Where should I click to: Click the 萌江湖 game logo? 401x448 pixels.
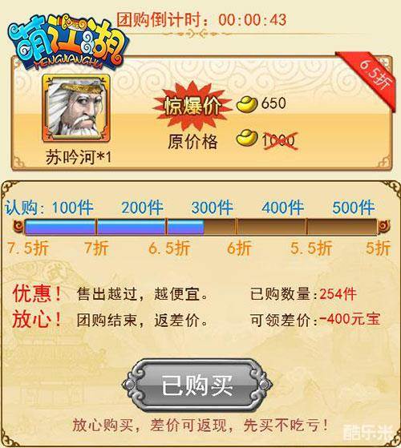[x=67, y=42]
